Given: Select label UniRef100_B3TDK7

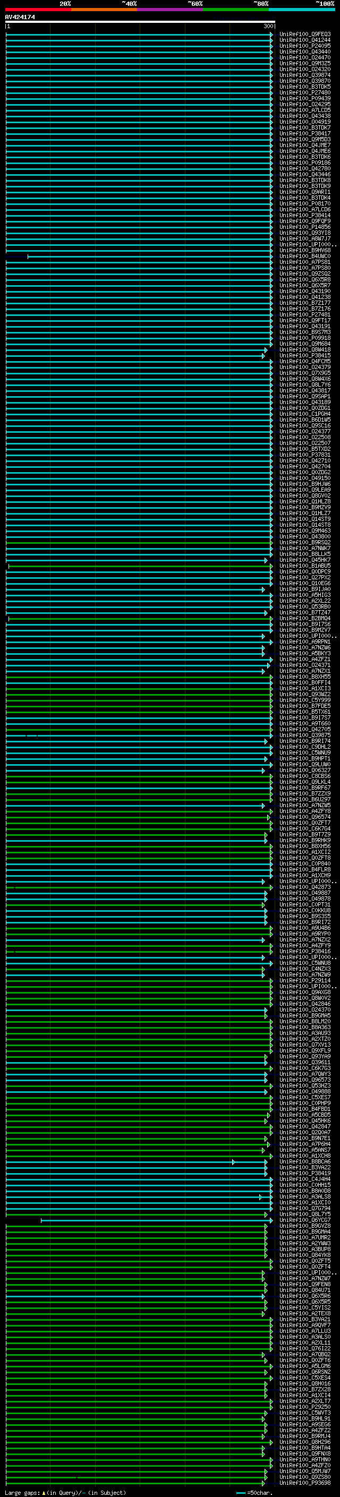Looking at the screenshot, I should click(x=305, y=127).
